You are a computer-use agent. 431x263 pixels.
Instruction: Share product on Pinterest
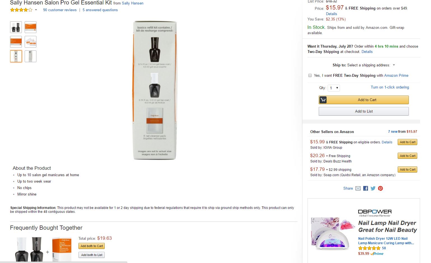coord(380,188)
